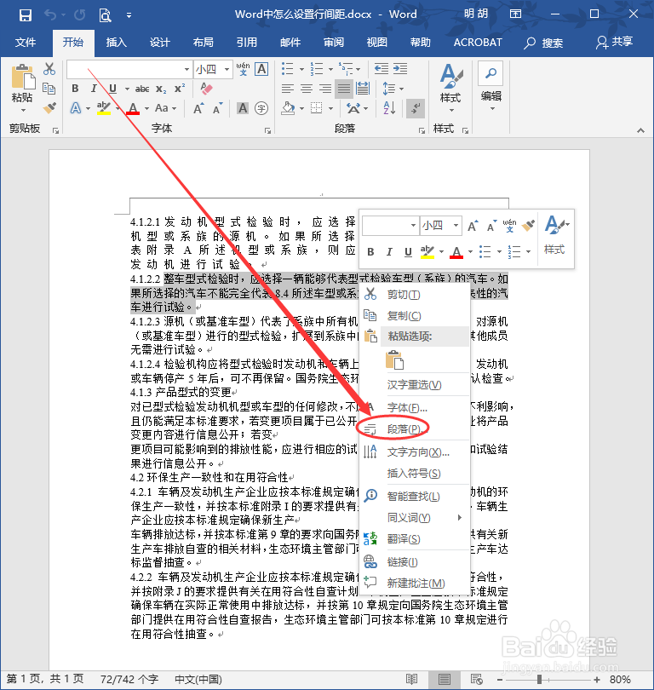Toggle show paragraph marks button
654x690 pixels.
[416, 108]
